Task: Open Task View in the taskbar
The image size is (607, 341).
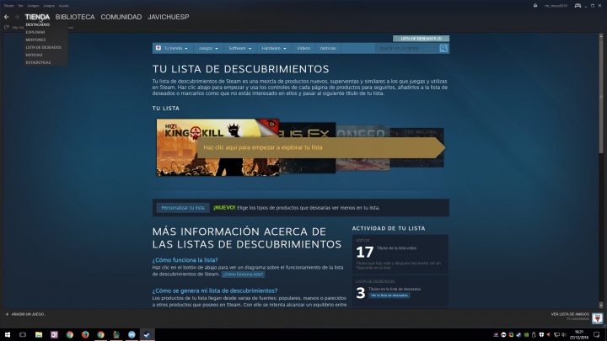Action: [x=23, y=335]
